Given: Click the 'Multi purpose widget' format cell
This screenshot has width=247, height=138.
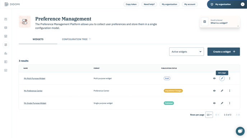Looking at the screenshot, I should [103, 78].
